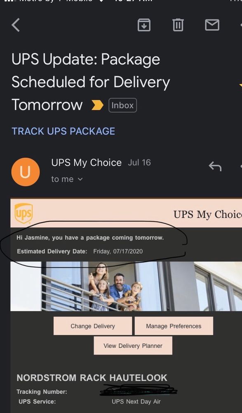Image resolution: width=242 pixels, height=413 pixels.
Task: Open the TRACK UPS PACKAGE link
Action: point(63,131)
